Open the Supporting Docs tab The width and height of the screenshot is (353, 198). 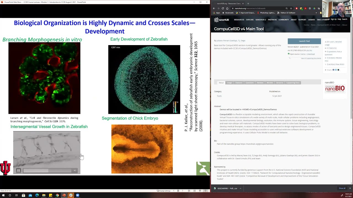pos(293,82)
